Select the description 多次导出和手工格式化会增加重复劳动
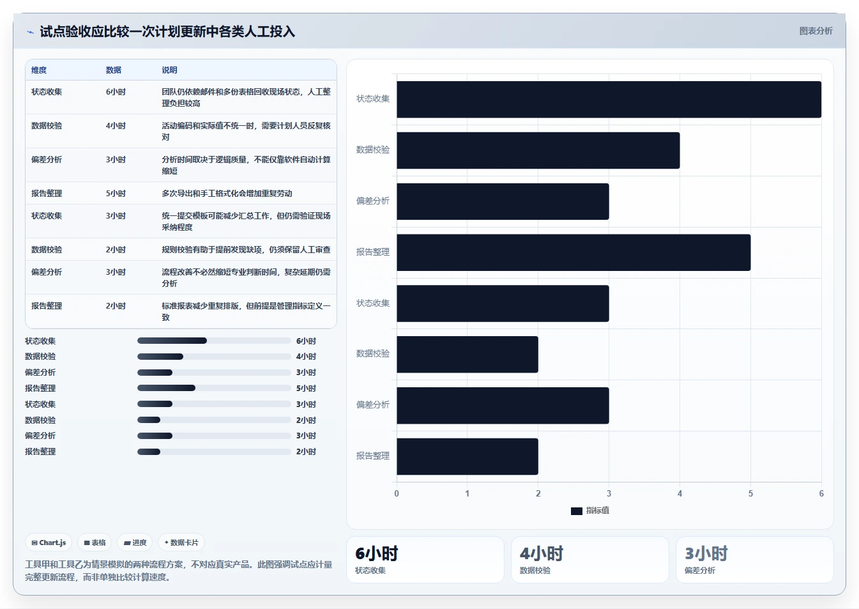The width and height of the screenshot is (859, 609). click(227, 193)
